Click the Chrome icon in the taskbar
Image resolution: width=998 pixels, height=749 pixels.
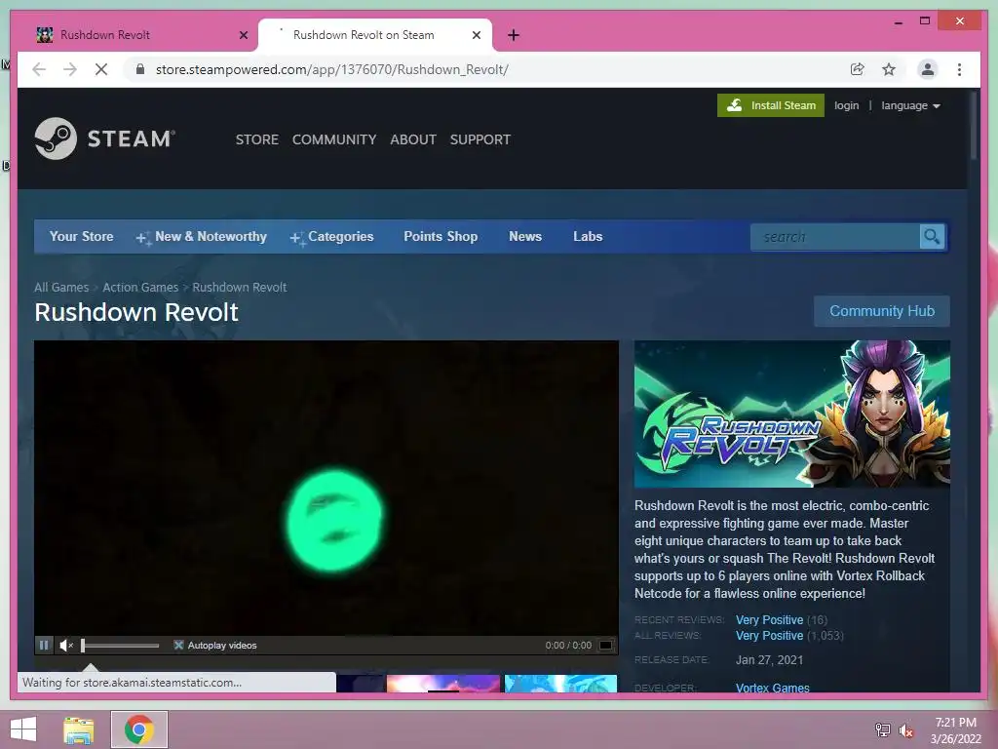point(138,729)
